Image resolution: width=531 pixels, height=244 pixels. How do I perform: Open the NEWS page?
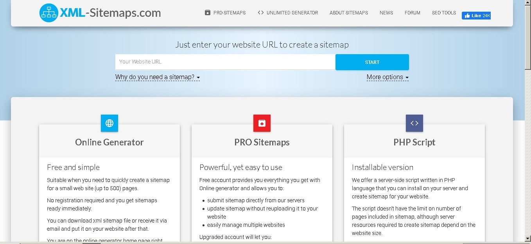[x=386, y=12]
